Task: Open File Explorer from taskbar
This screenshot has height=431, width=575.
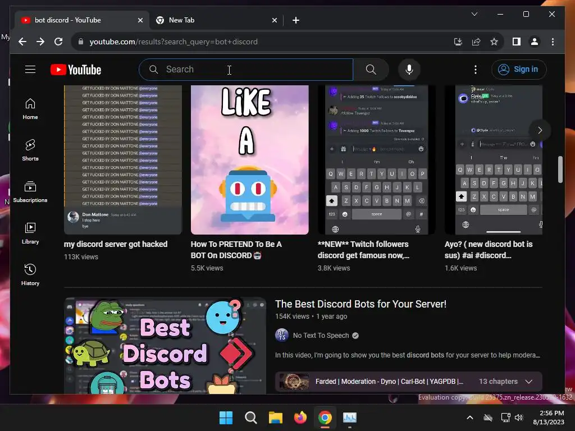Action: (275, 418)
